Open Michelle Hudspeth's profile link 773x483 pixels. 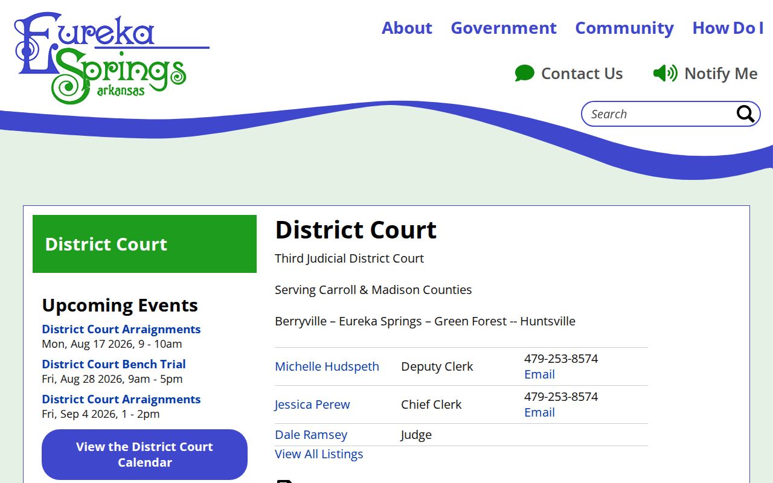(327, 366)
